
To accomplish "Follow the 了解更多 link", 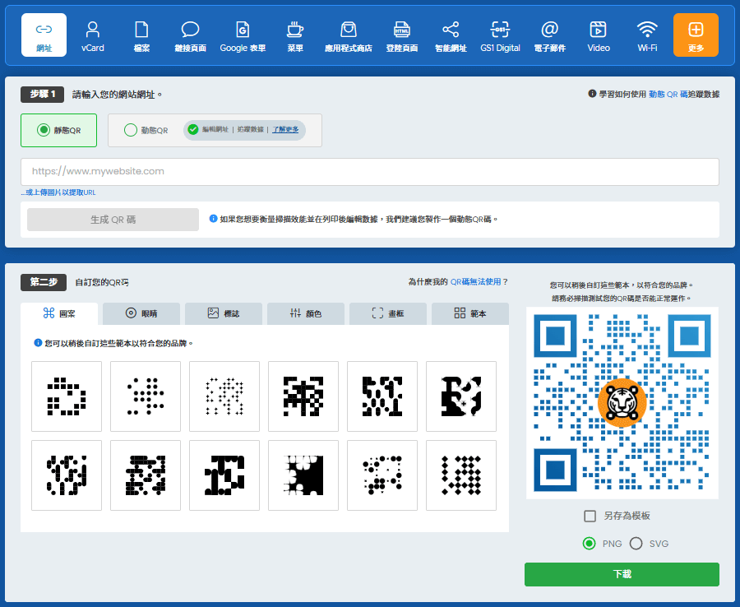I will tap(285, 129).
